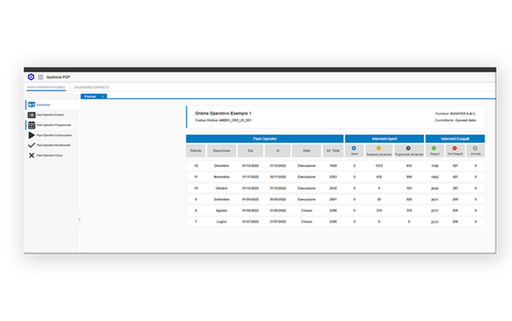Select the Piani Operativi Chiusi X icon
Viewport: 512px width, 321px height.
point(31,155)
